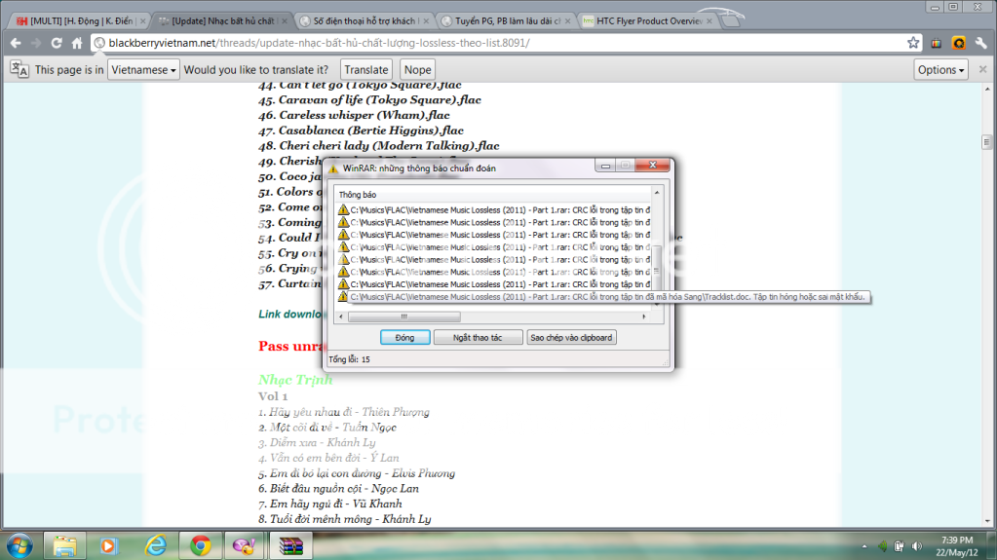This screenshot has width=997, height=560.
Task: Select the first CRC error row
Action: 493,209
